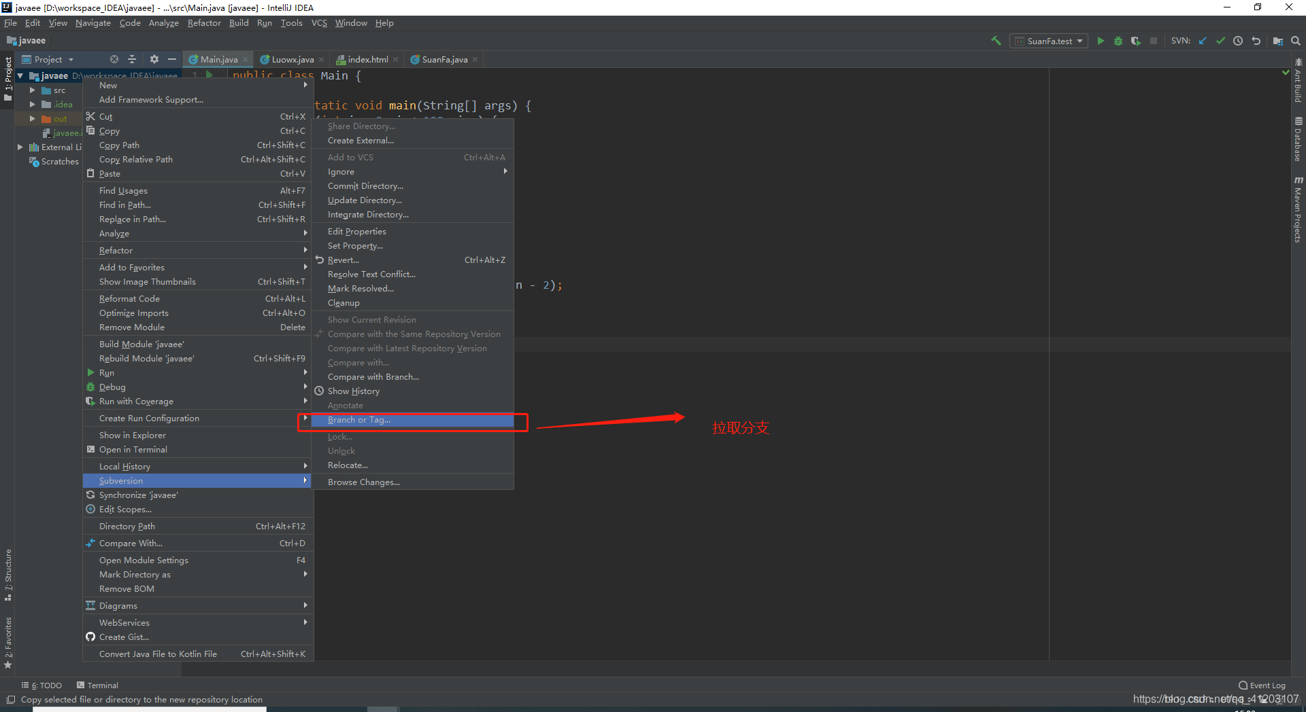1306x712 pixels.
Task: Expand the .idea folder in project tree
Action: (32, 104)
